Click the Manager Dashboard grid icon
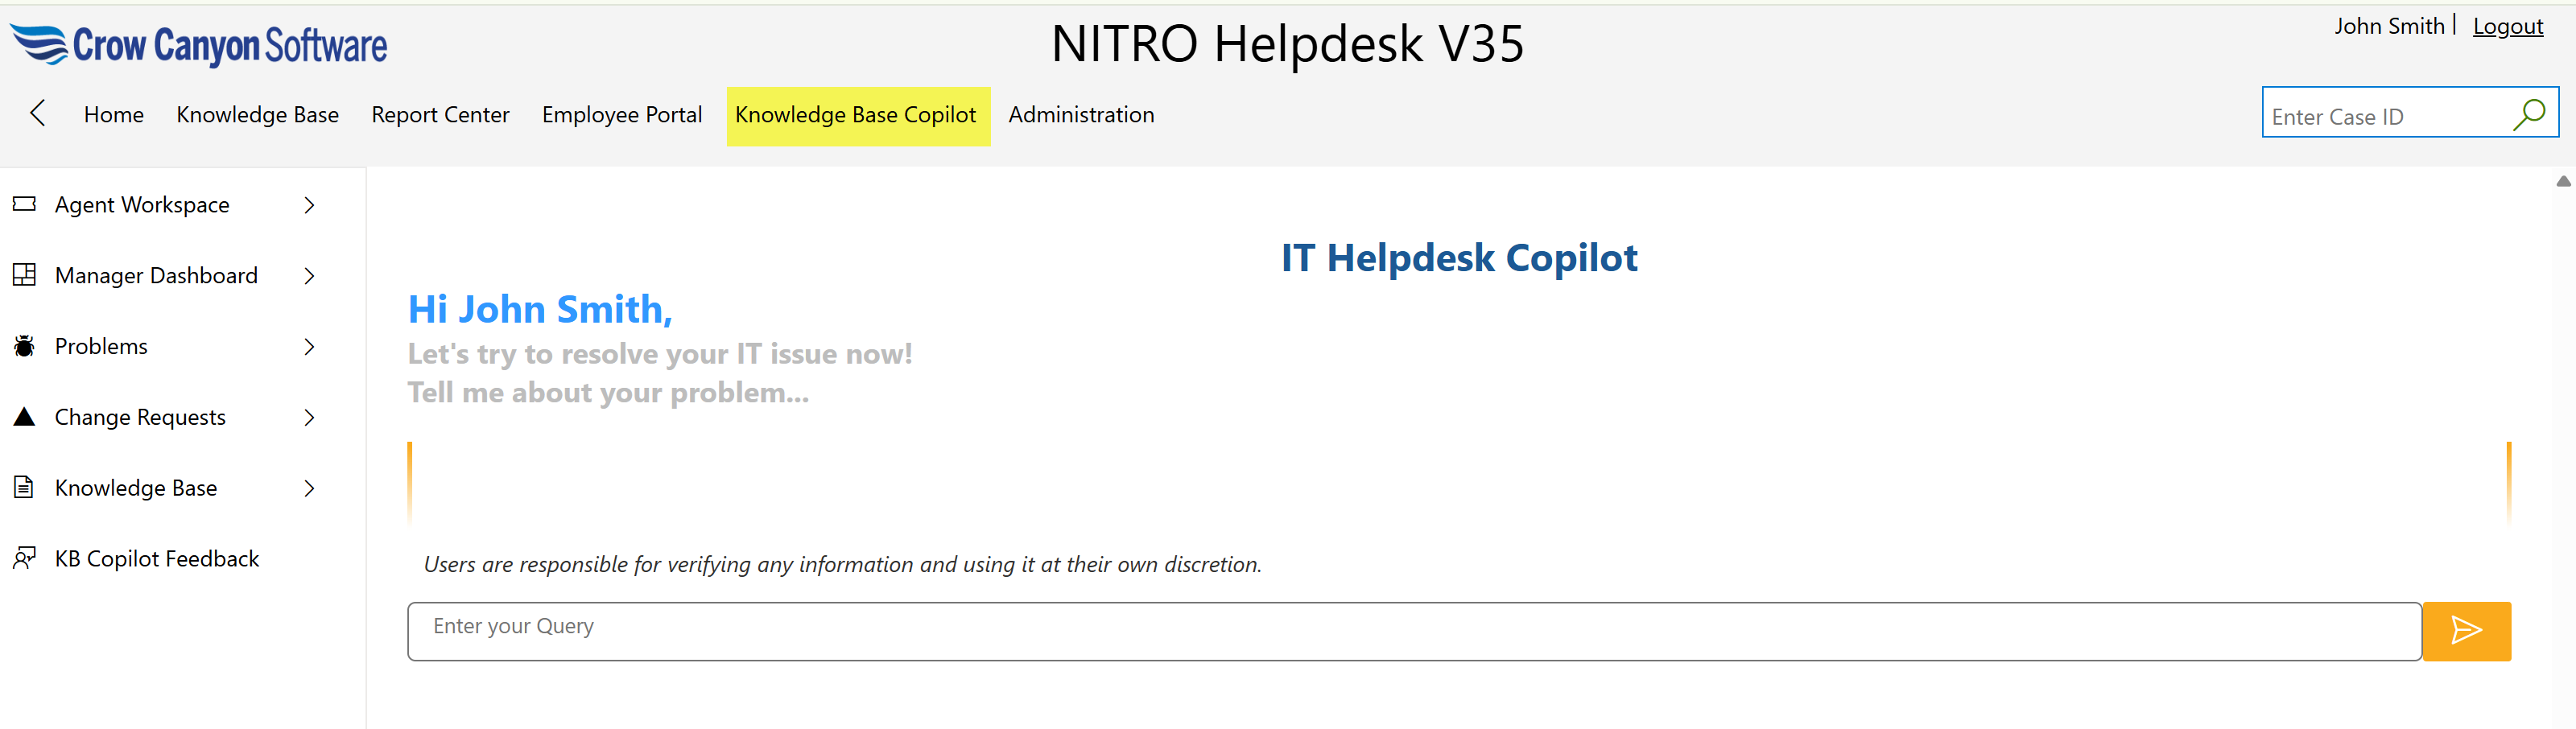The width and height of the screenshot is (2576, 729). [24, 275]
